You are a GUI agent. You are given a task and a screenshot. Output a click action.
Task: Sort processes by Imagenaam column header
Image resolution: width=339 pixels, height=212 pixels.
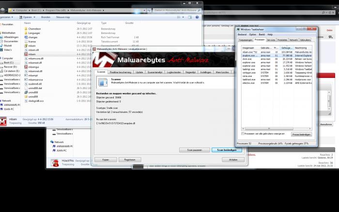(250, 48)
